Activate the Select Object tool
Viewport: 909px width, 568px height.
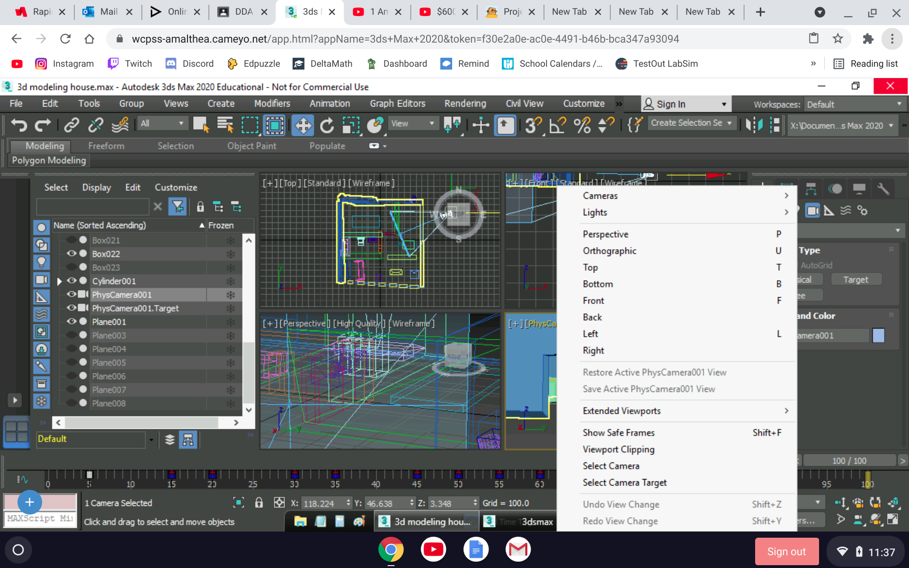(201, 125)
